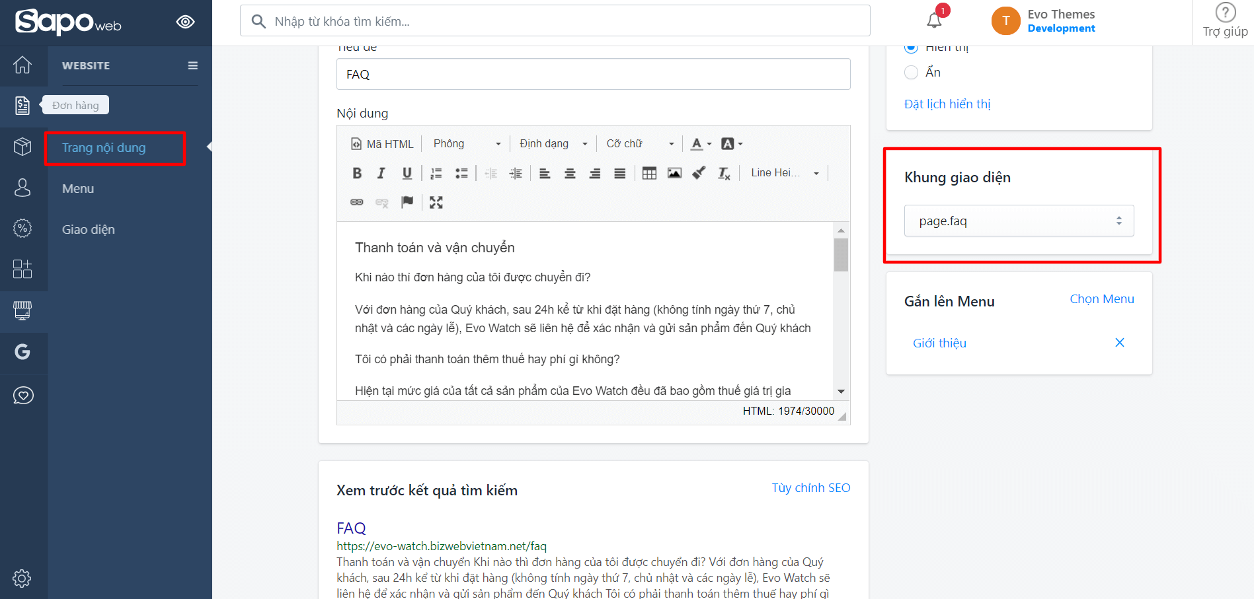Click the home icon in sidebar
This screenshot has height=599, width=1254.
22,65
